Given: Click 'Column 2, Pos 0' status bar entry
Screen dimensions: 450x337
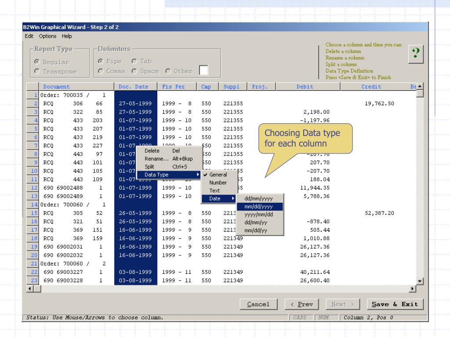Looking at the screenshot, I should coord(368,318).
